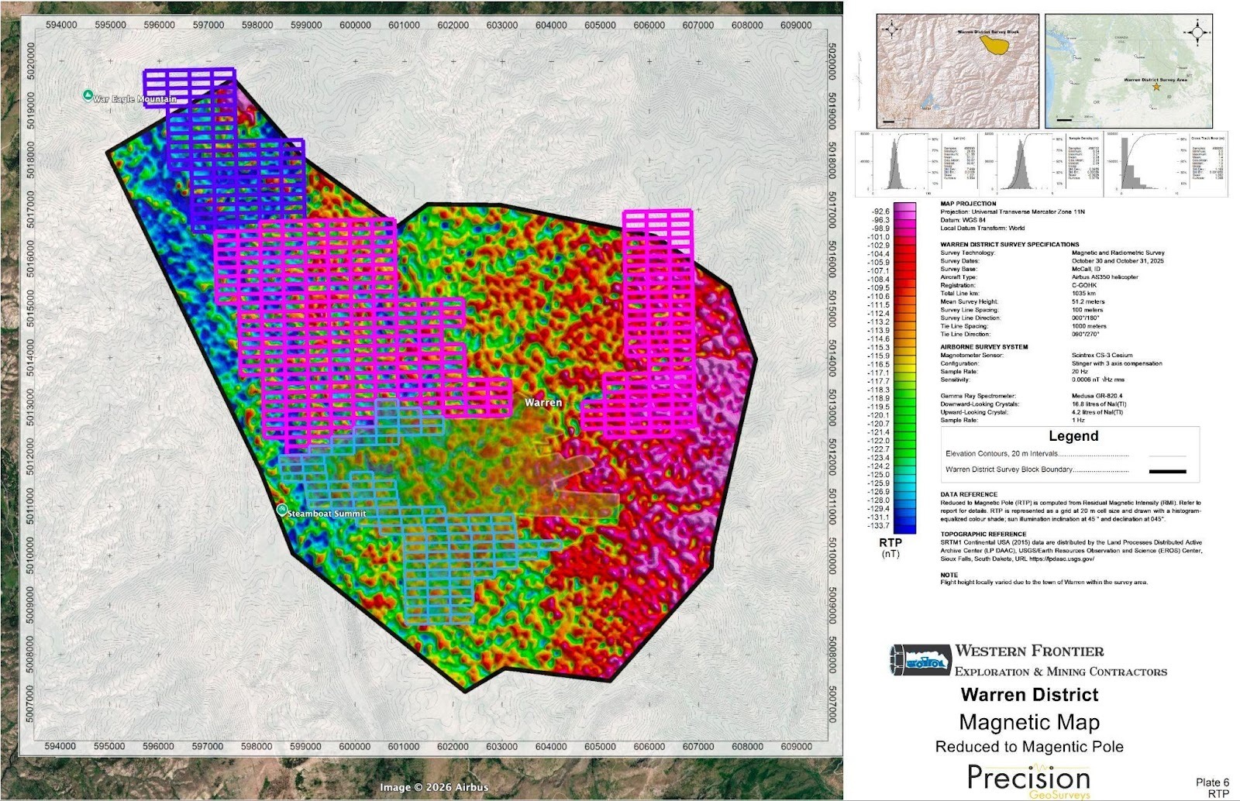Click the Western Frontier locomotive logo
Image resolution: width=1240 pixels, height=801 pixels.
[920, 661]
